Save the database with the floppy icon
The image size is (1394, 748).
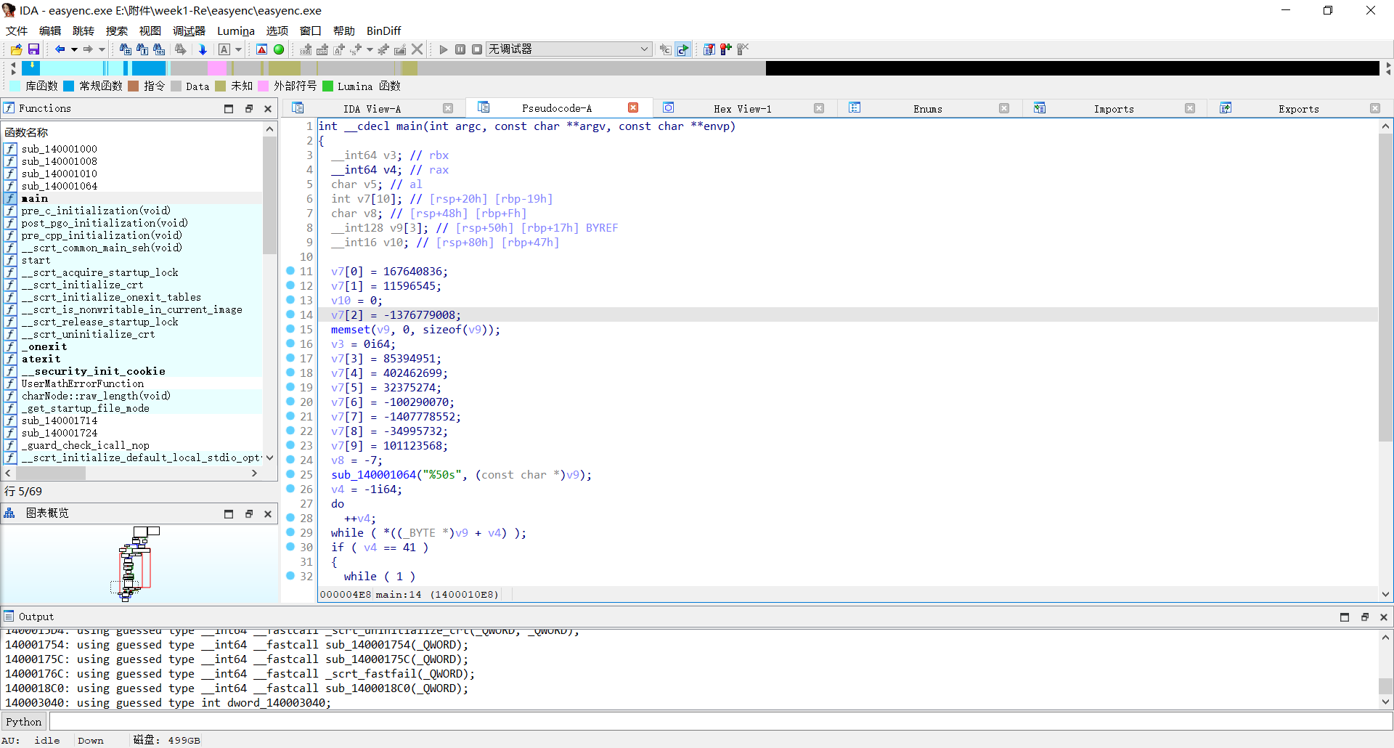click(33, 49)
